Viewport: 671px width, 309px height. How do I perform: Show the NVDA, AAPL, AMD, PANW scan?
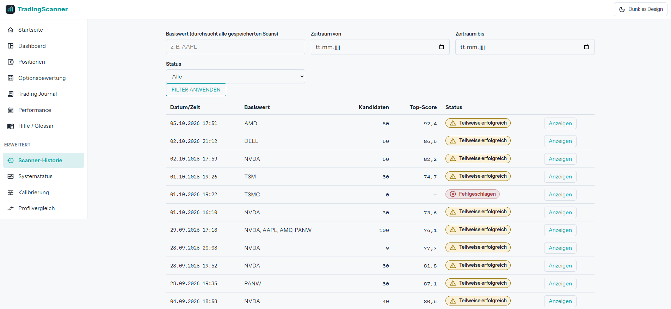(x=560, y=230)
